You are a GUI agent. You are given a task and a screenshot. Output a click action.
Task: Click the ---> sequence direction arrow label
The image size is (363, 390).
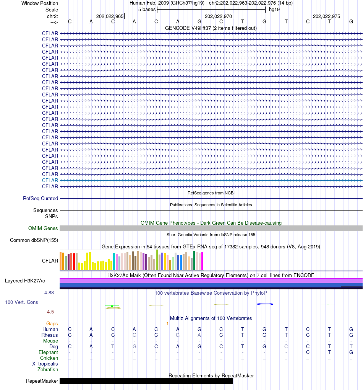(x=54, y=22)
